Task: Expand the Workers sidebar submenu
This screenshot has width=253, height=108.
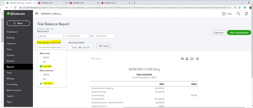Action: (30, 61)
